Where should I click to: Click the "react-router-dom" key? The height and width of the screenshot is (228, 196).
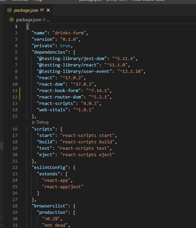point(60,97)
